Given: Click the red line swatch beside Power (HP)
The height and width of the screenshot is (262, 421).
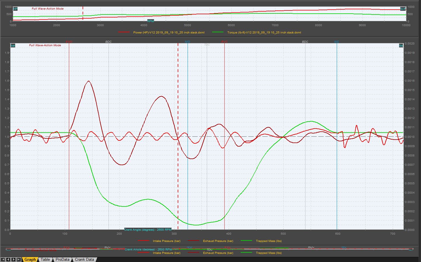Looking at the screenshot, I should (124, 33).
